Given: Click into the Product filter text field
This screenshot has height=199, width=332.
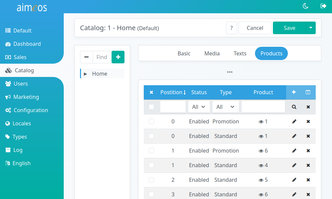Looking at the screenshot, I should pos(263,107).
